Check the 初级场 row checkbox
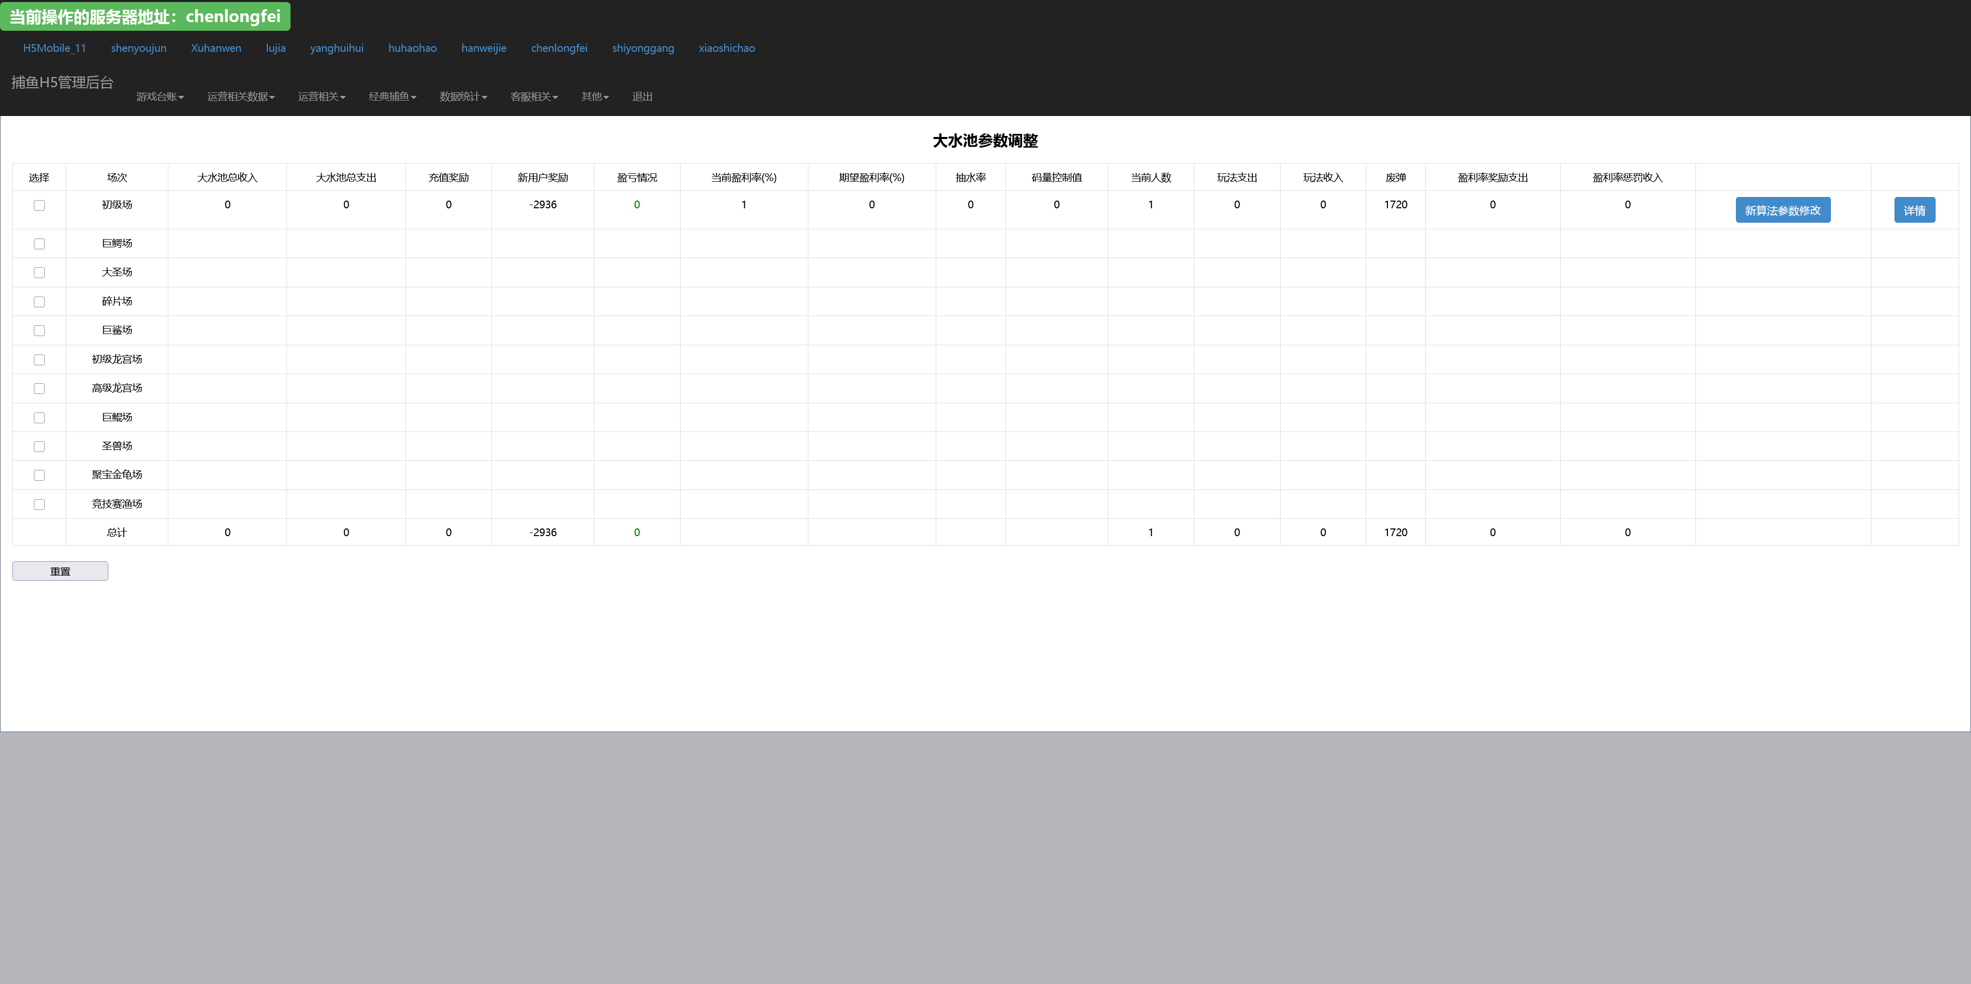This screenshot has width=1971, height=984. point(39,205)
